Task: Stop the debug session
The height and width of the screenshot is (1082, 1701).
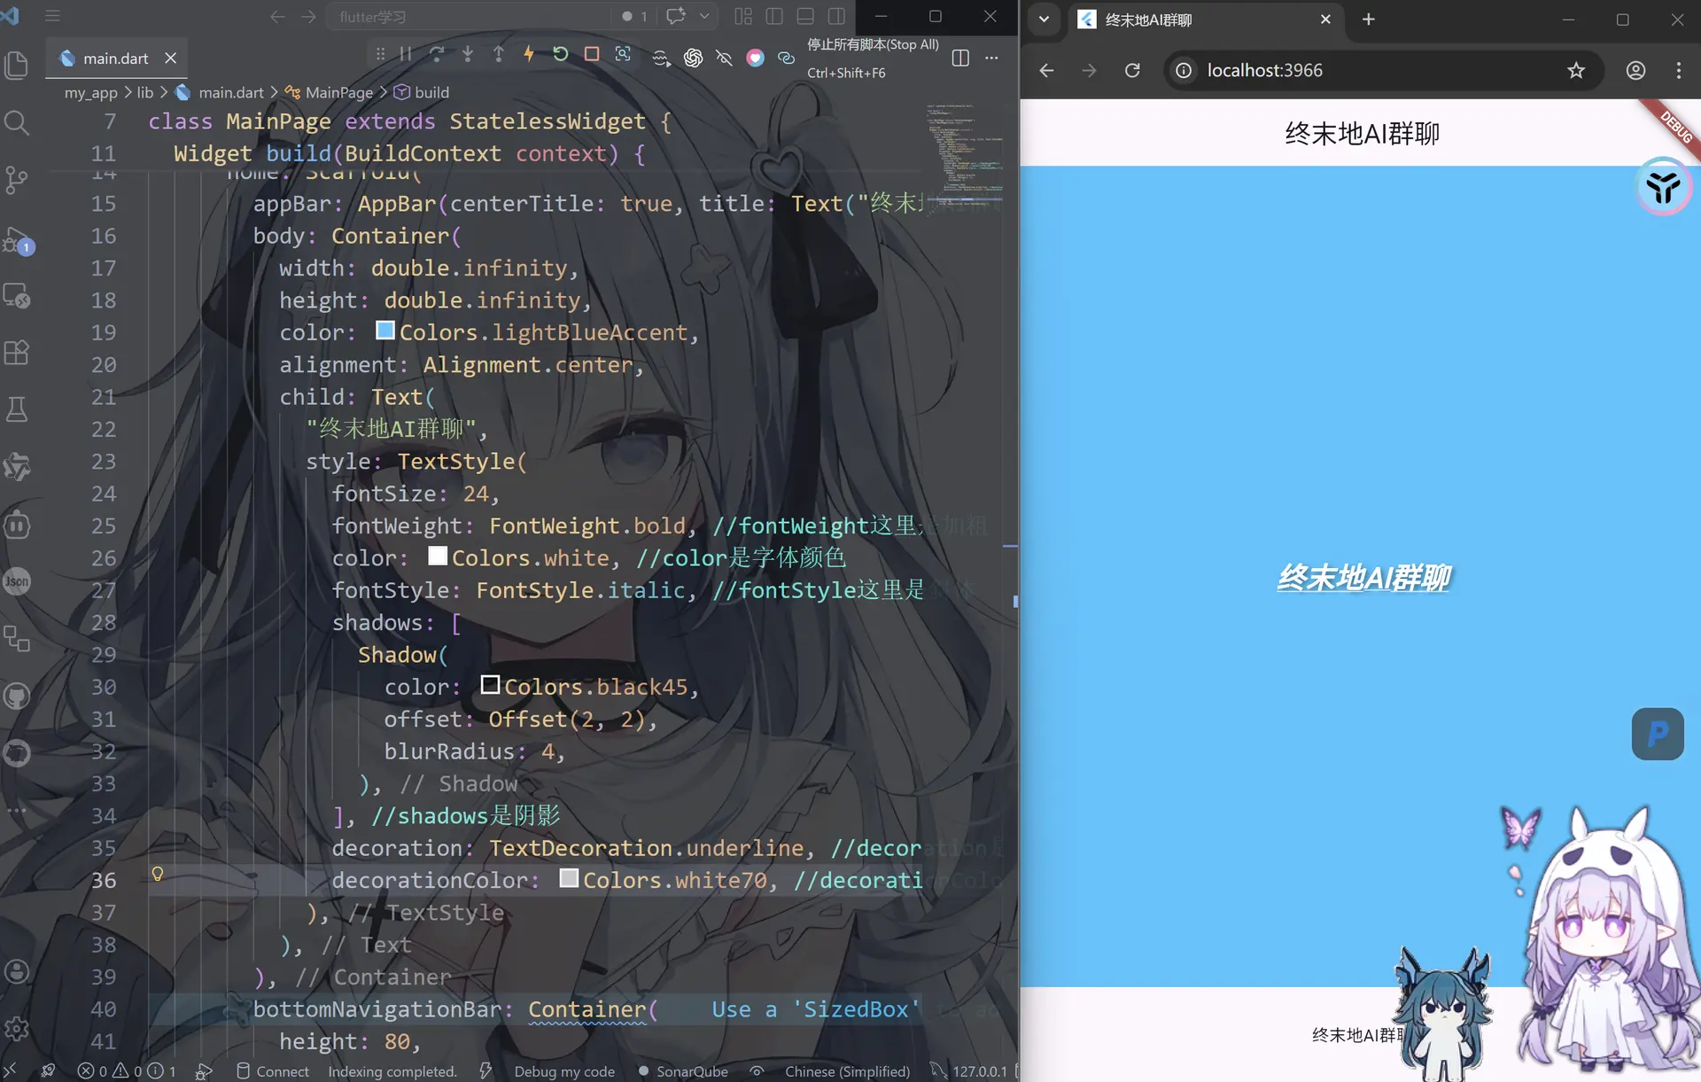Action: click(592, 54)
